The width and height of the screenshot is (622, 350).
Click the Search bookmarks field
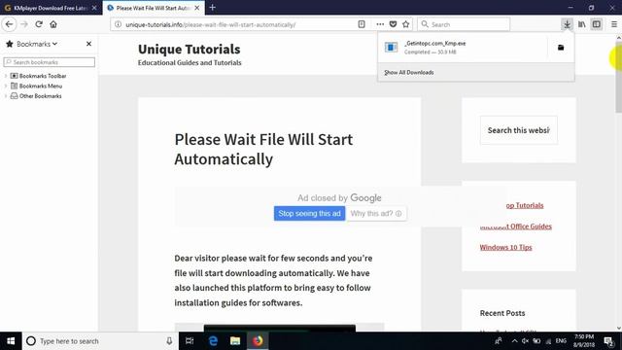click(x=50, y=62)
